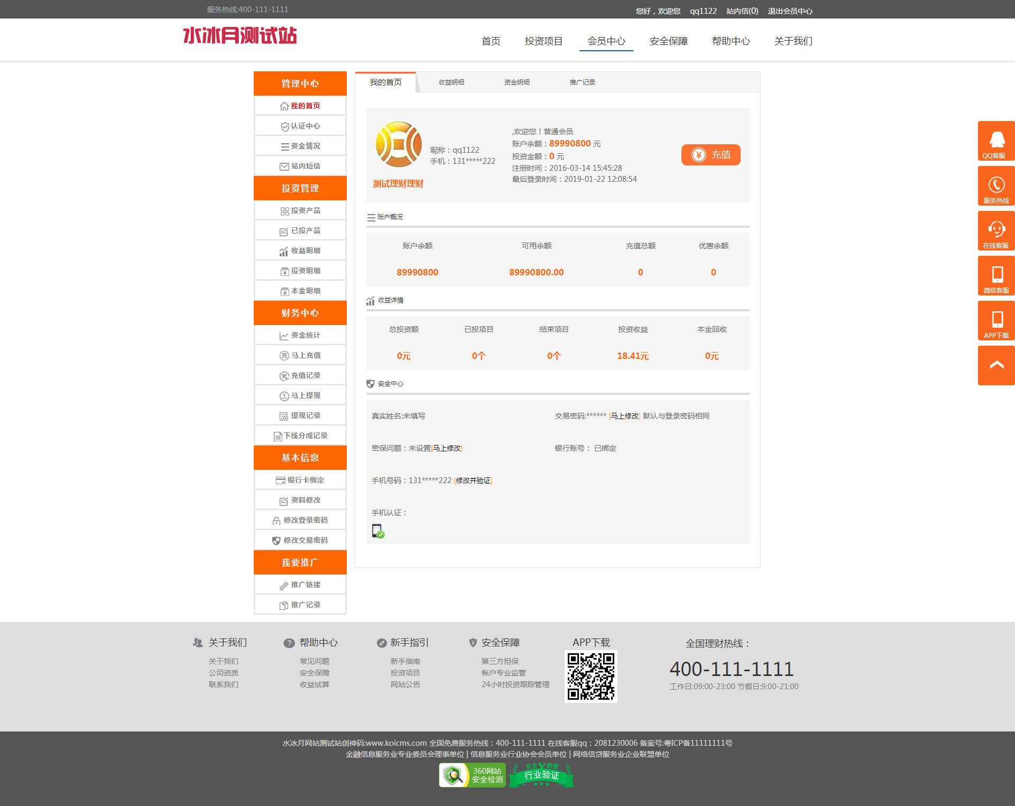
Task: Click footer link 新手指南
Action: [405, 661]
